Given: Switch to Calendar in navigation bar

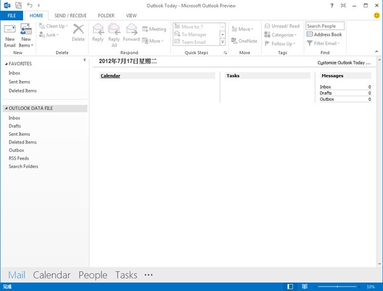Looking at the screenshot, I should point(52,275).
